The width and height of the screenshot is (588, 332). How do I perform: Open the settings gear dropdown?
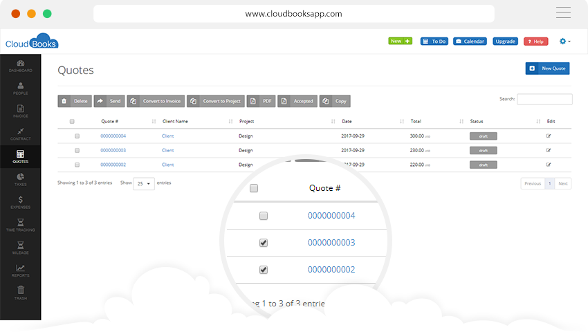[564, 41]
